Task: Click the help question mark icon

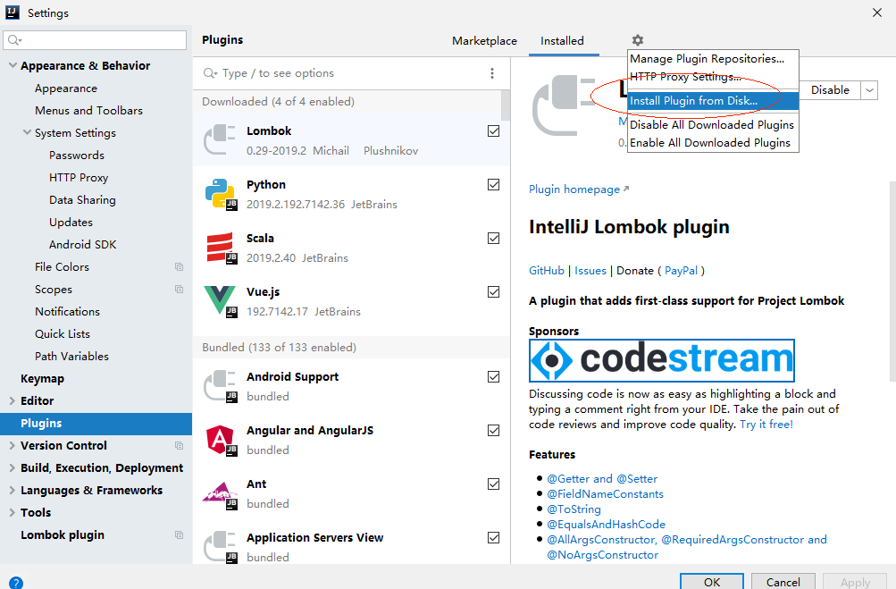Action: [x=16, y=583]
